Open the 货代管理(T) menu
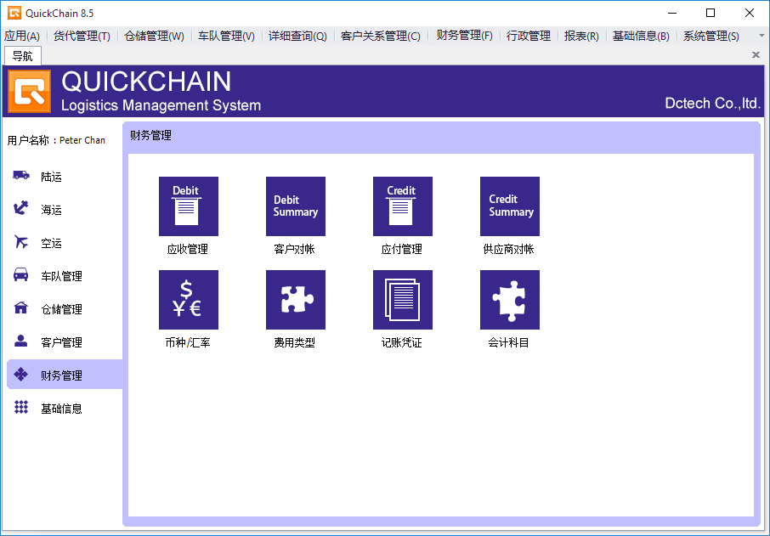The width and height of the screenshot is (770, 536). (82, 36)
